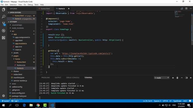Open ionic.config.json in explorer
This screenshot has height=108, width=193.
pos(18,93)
